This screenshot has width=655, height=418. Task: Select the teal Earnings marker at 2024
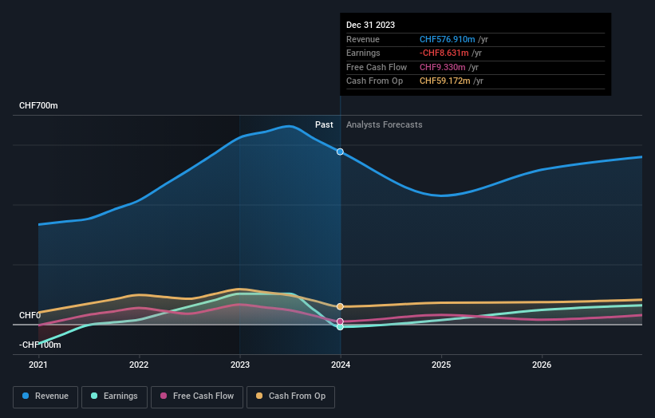(x=340, y=327)
